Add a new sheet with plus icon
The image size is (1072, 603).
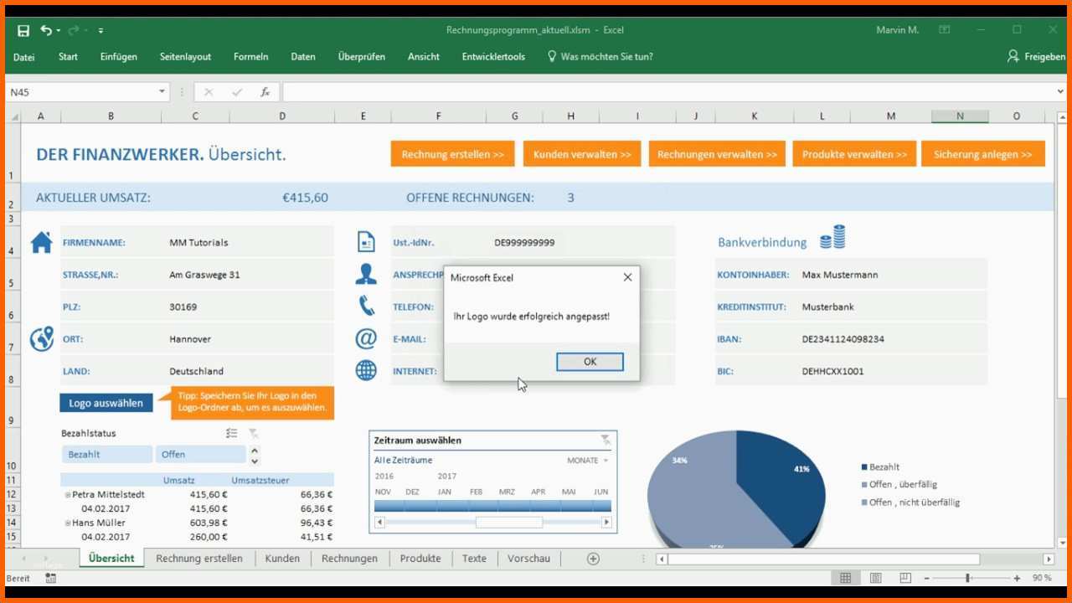(593, 559)
